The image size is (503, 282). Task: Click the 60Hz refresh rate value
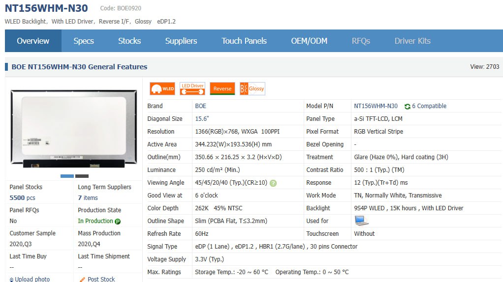tap(202, 234)
